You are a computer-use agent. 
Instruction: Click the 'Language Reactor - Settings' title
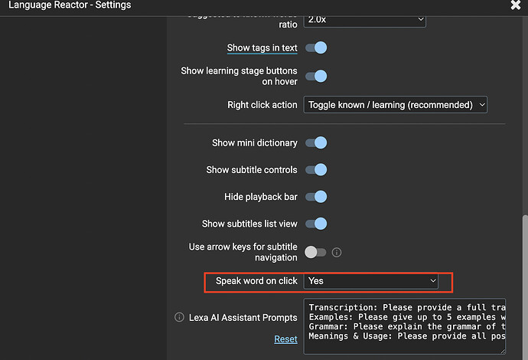tap(70, 5)
